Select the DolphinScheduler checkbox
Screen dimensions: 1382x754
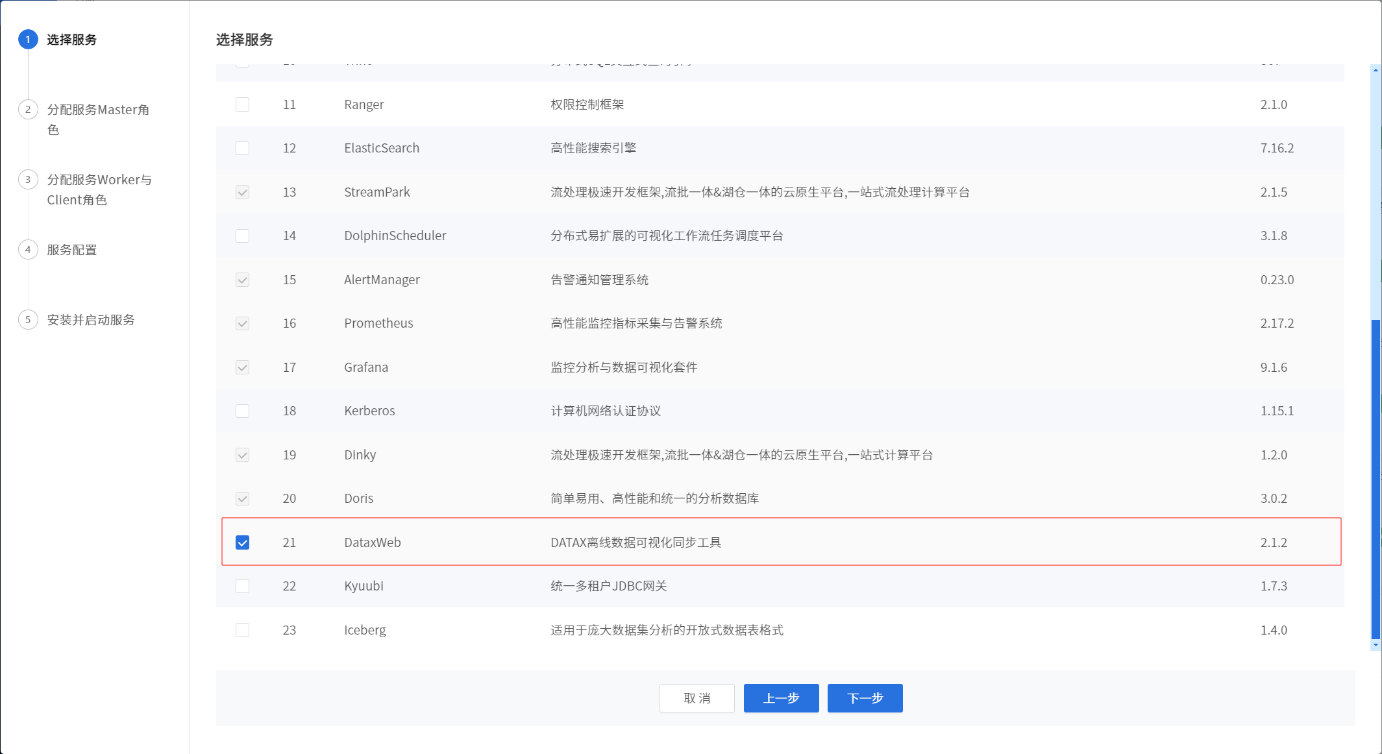[x=242, y=236]
